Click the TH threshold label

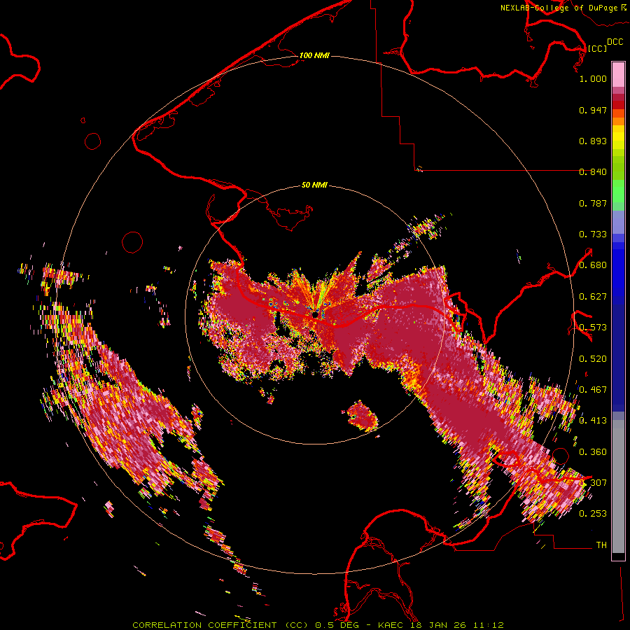coord(601,545)
